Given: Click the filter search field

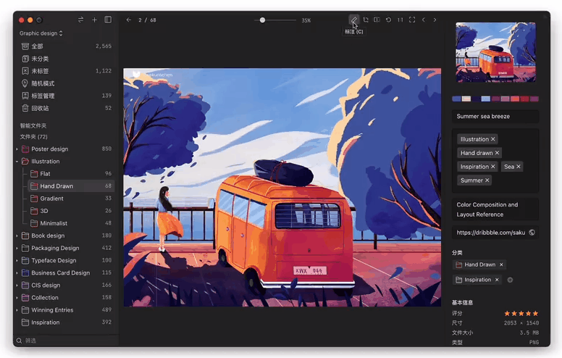Looking at the screenshot, I should (x=65, y=341).
